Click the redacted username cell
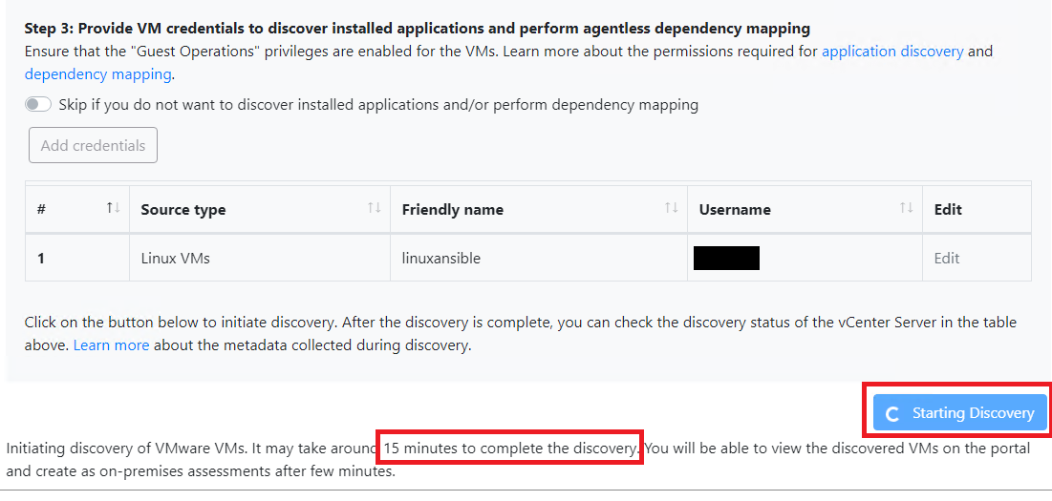 tap(805, 258)
